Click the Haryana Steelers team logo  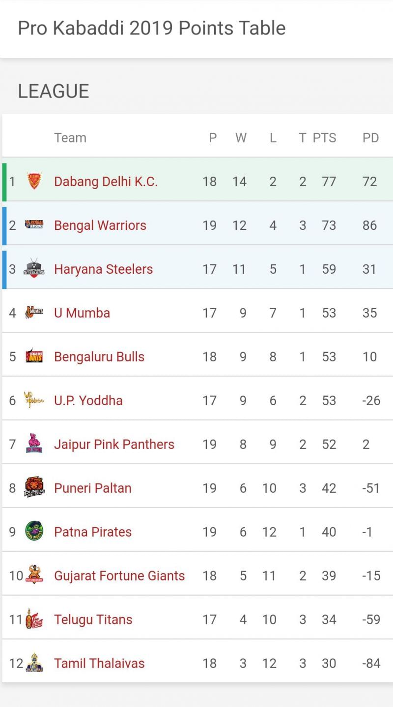(34, 268)
